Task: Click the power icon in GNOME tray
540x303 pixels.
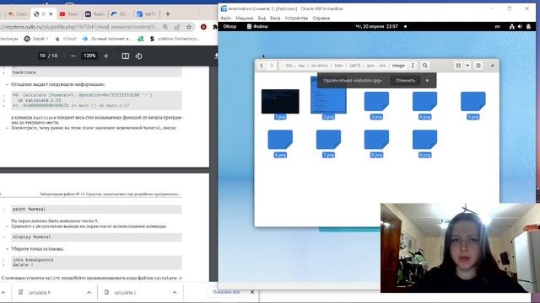Action: coord(529,26)
